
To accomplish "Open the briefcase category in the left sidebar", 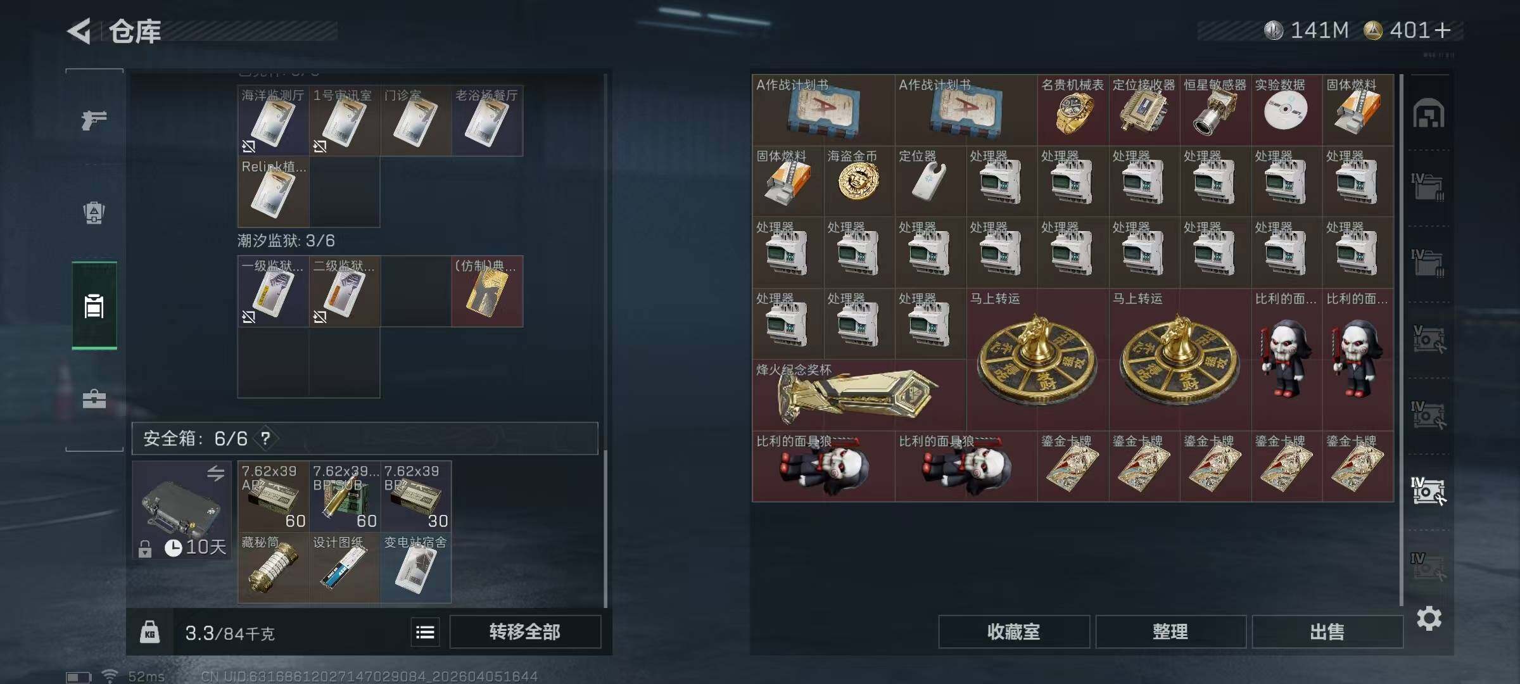I will (x=94, y=398).
